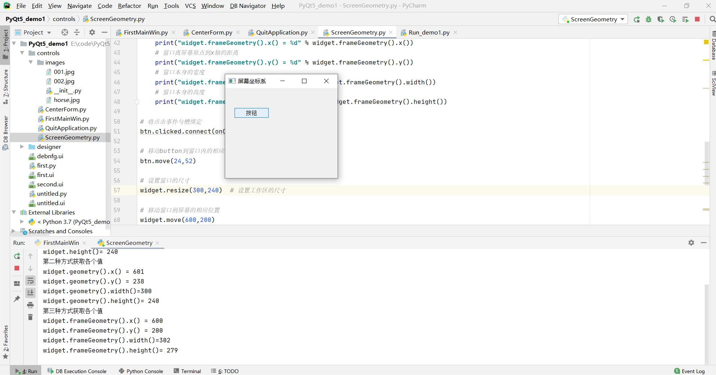
Task: Locate current file with scroll-from-source icon
Action: 65,32
